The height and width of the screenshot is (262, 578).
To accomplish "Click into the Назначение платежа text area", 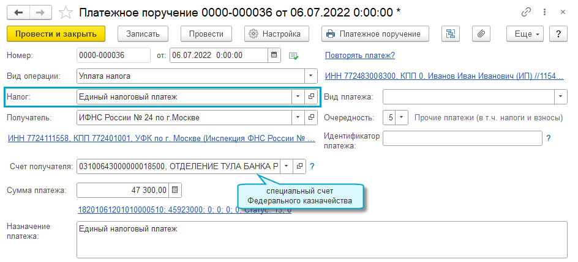I will tap(322, 239).
